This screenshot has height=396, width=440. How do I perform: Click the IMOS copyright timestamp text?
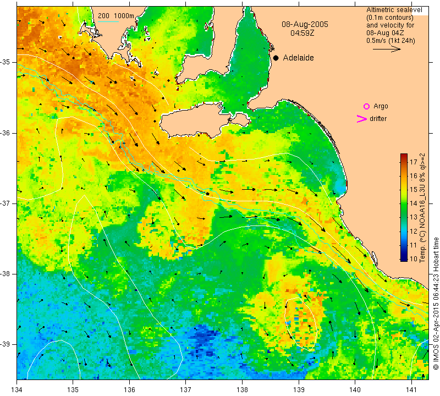point(436,304)
